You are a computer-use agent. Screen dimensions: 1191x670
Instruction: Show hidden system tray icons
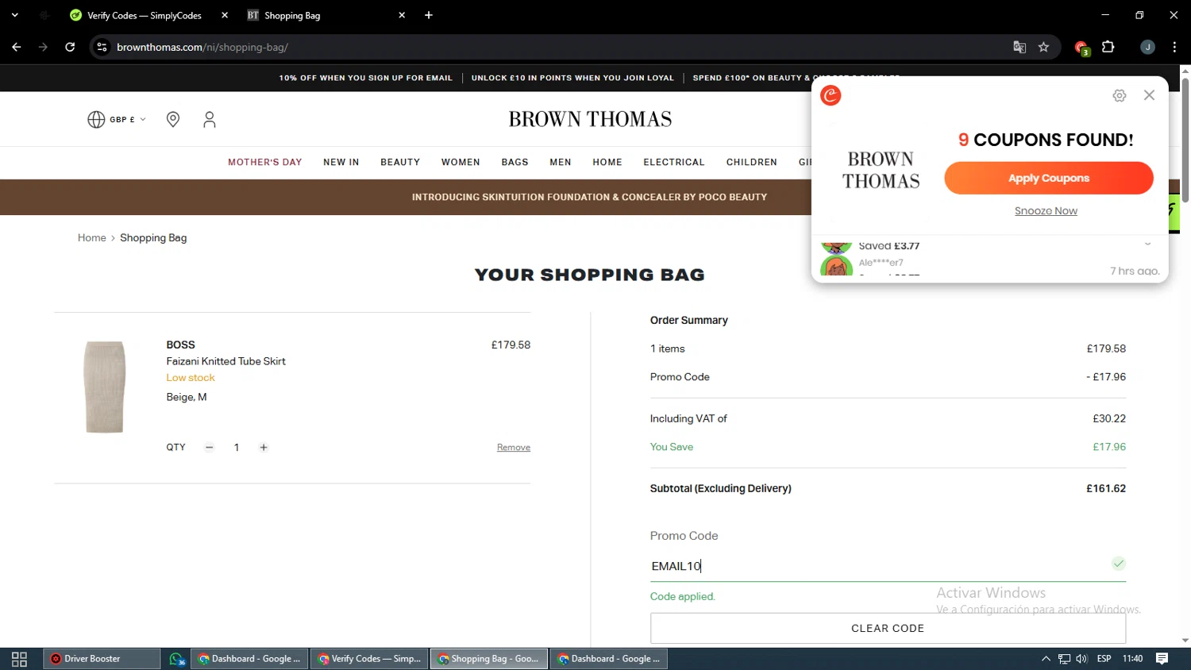point(1046,659)
